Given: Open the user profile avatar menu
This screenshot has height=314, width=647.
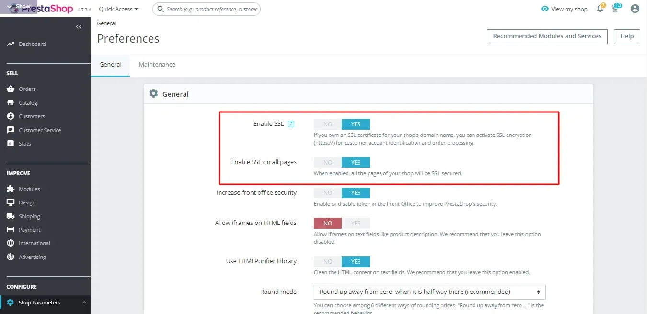Looking at the screenshot, I should point(635,9).
